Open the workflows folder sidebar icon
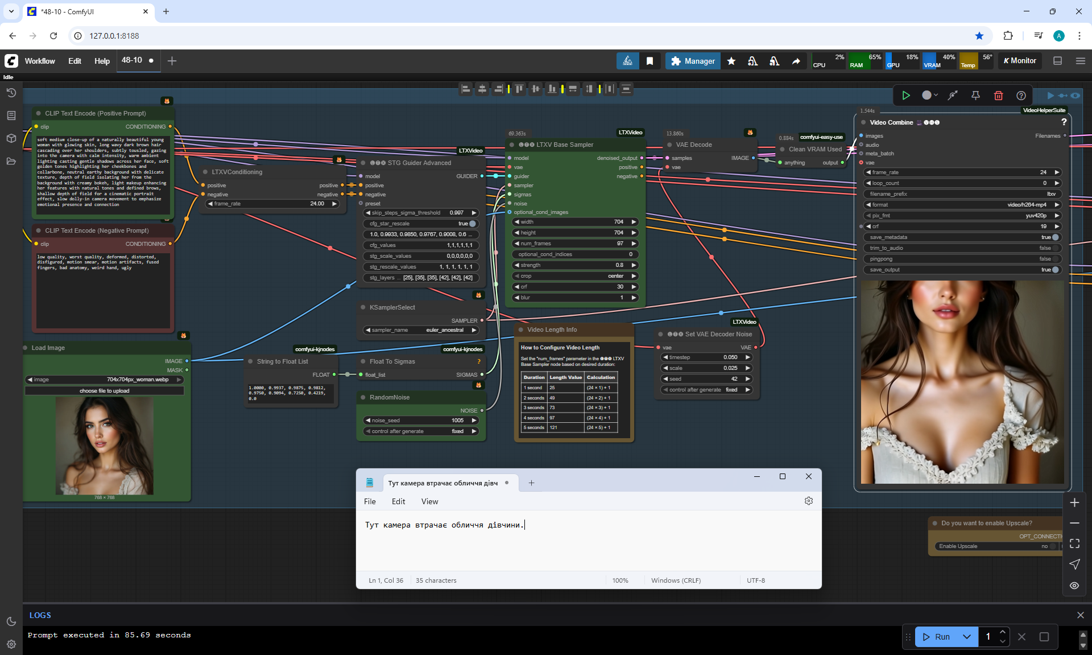Image resolution: width=1092 pixels, height=655 pixels. coord(11,161)
